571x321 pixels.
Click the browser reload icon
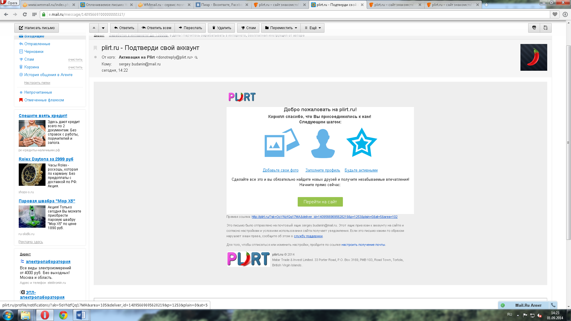[x=25, y=14]
